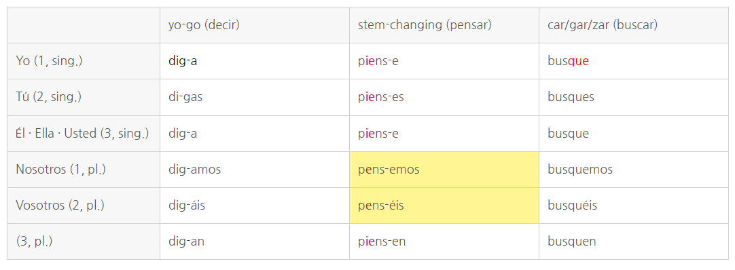Click the 'yo-go (decir)' column header
735x270 pixels.
(255, 25)
